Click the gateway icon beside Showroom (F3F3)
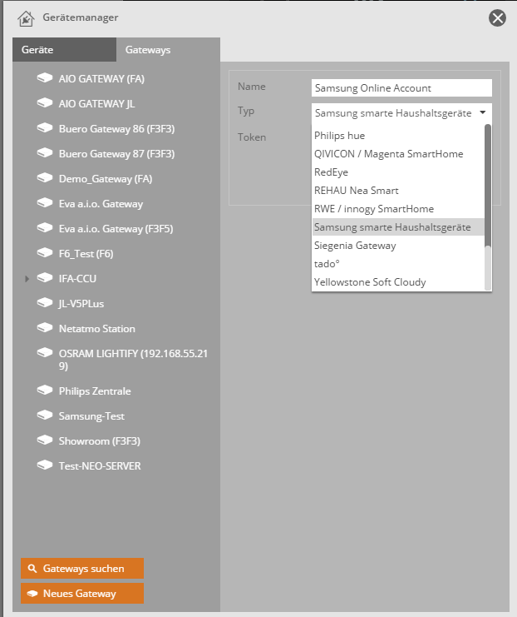The width and height of the screenshot is (517, 617). [x=45, y=440]
